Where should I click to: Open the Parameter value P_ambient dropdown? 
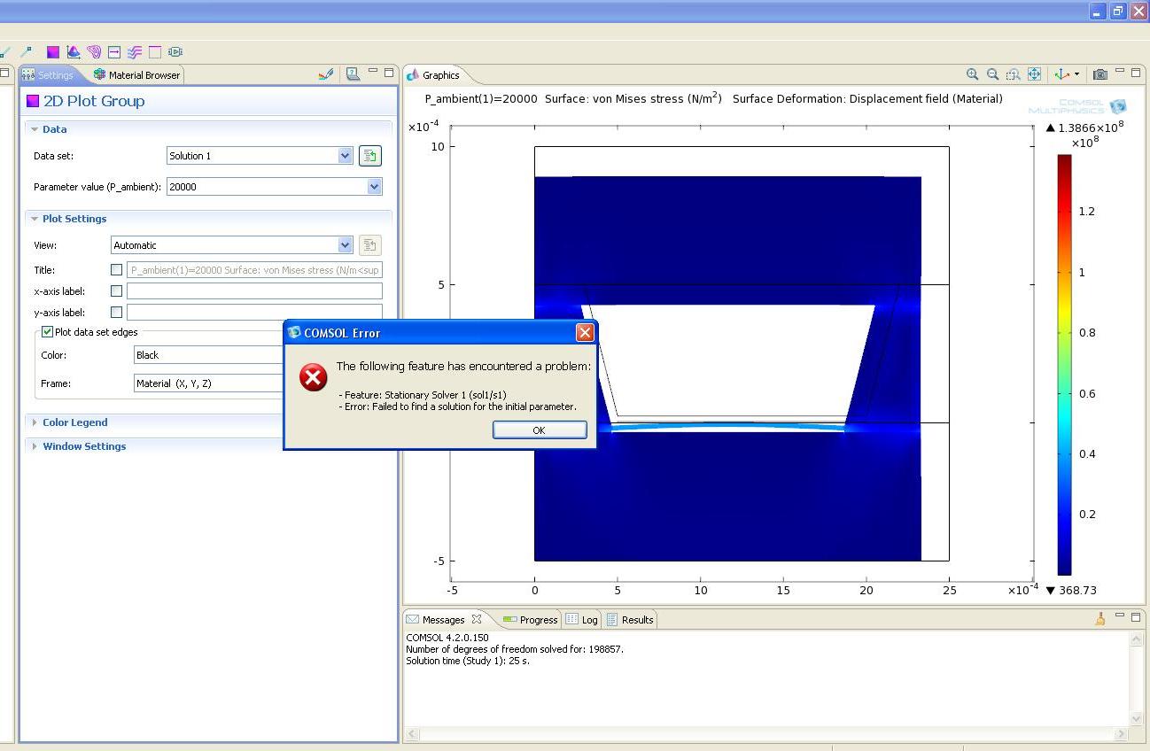click(374, 187)
